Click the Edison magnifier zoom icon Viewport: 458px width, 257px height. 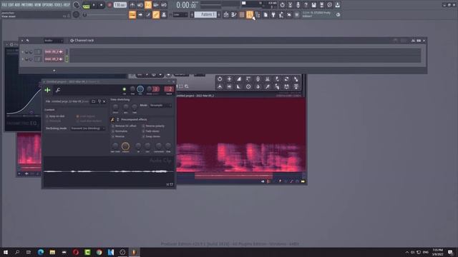pyautogui.click(x=187, y=86)
